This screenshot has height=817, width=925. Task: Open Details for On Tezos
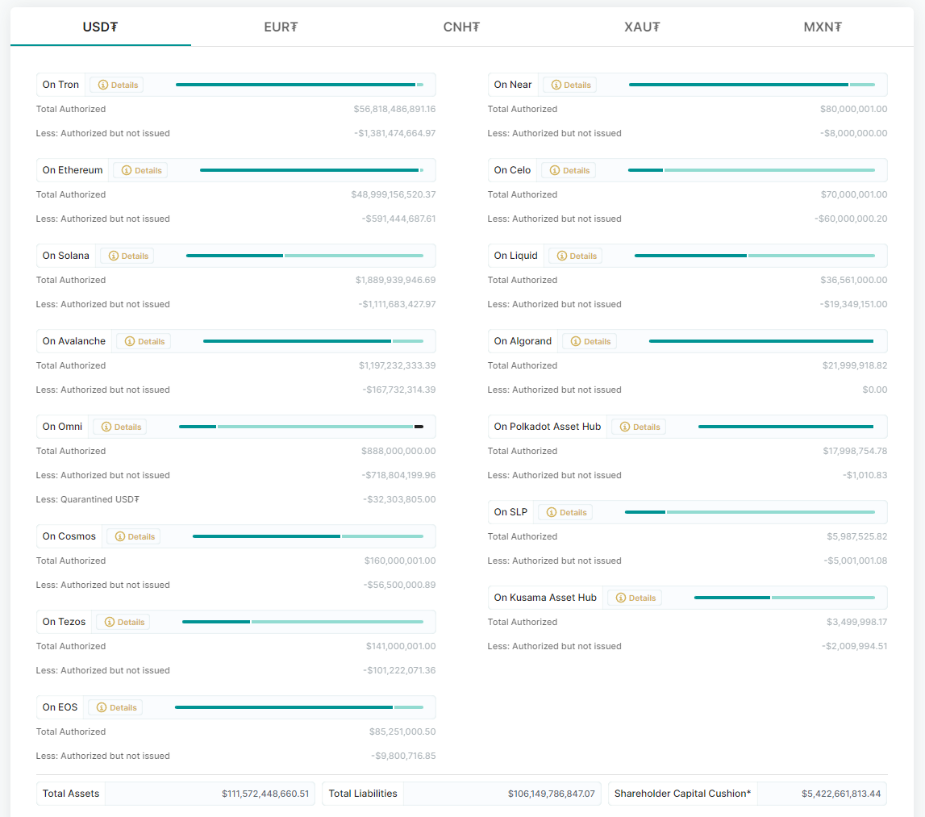pos(123,623)
